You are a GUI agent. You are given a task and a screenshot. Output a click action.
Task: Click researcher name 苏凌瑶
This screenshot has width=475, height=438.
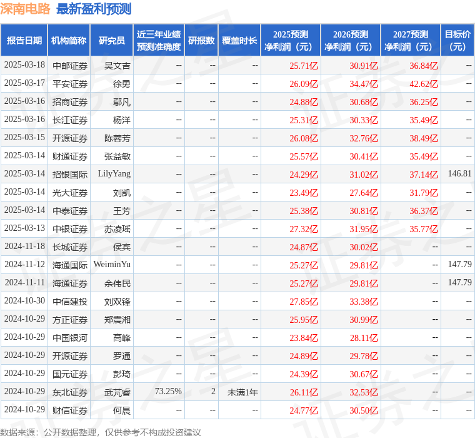pos(117,229)
